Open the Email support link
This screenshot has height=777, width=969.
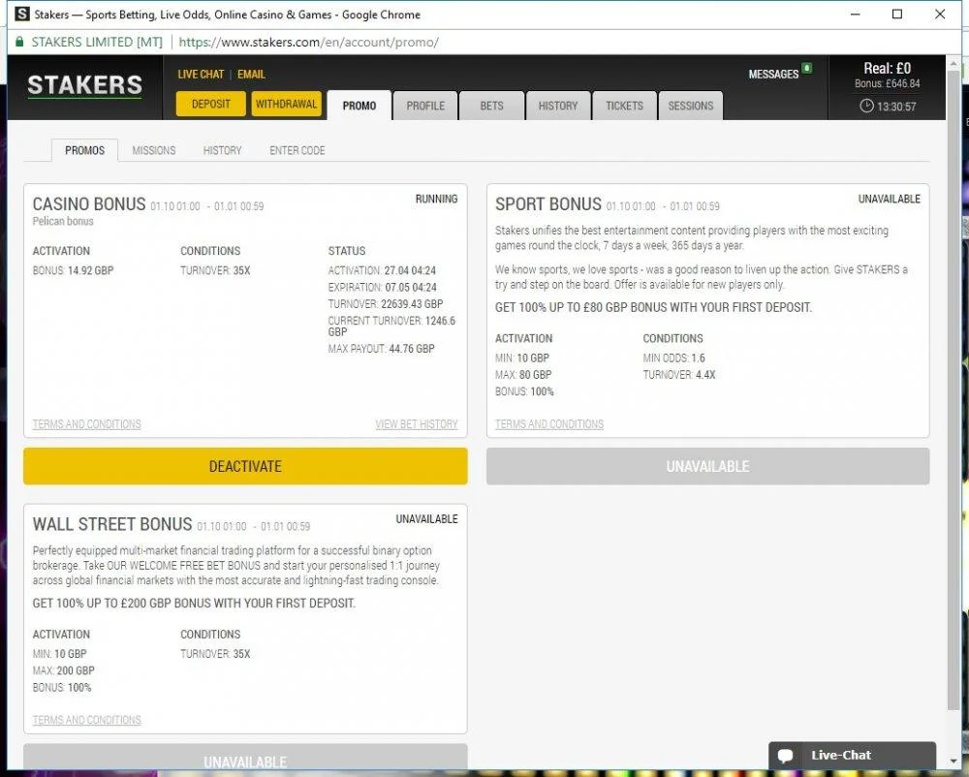(x=251, y=75)
